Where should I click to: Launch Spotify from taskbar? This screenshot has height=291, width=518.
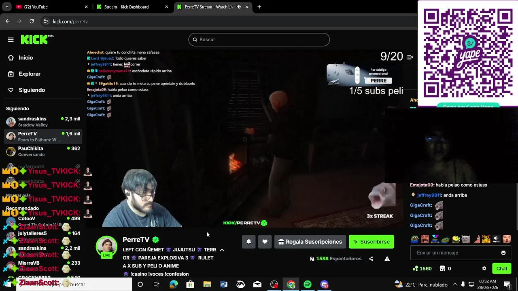(308, 285)
